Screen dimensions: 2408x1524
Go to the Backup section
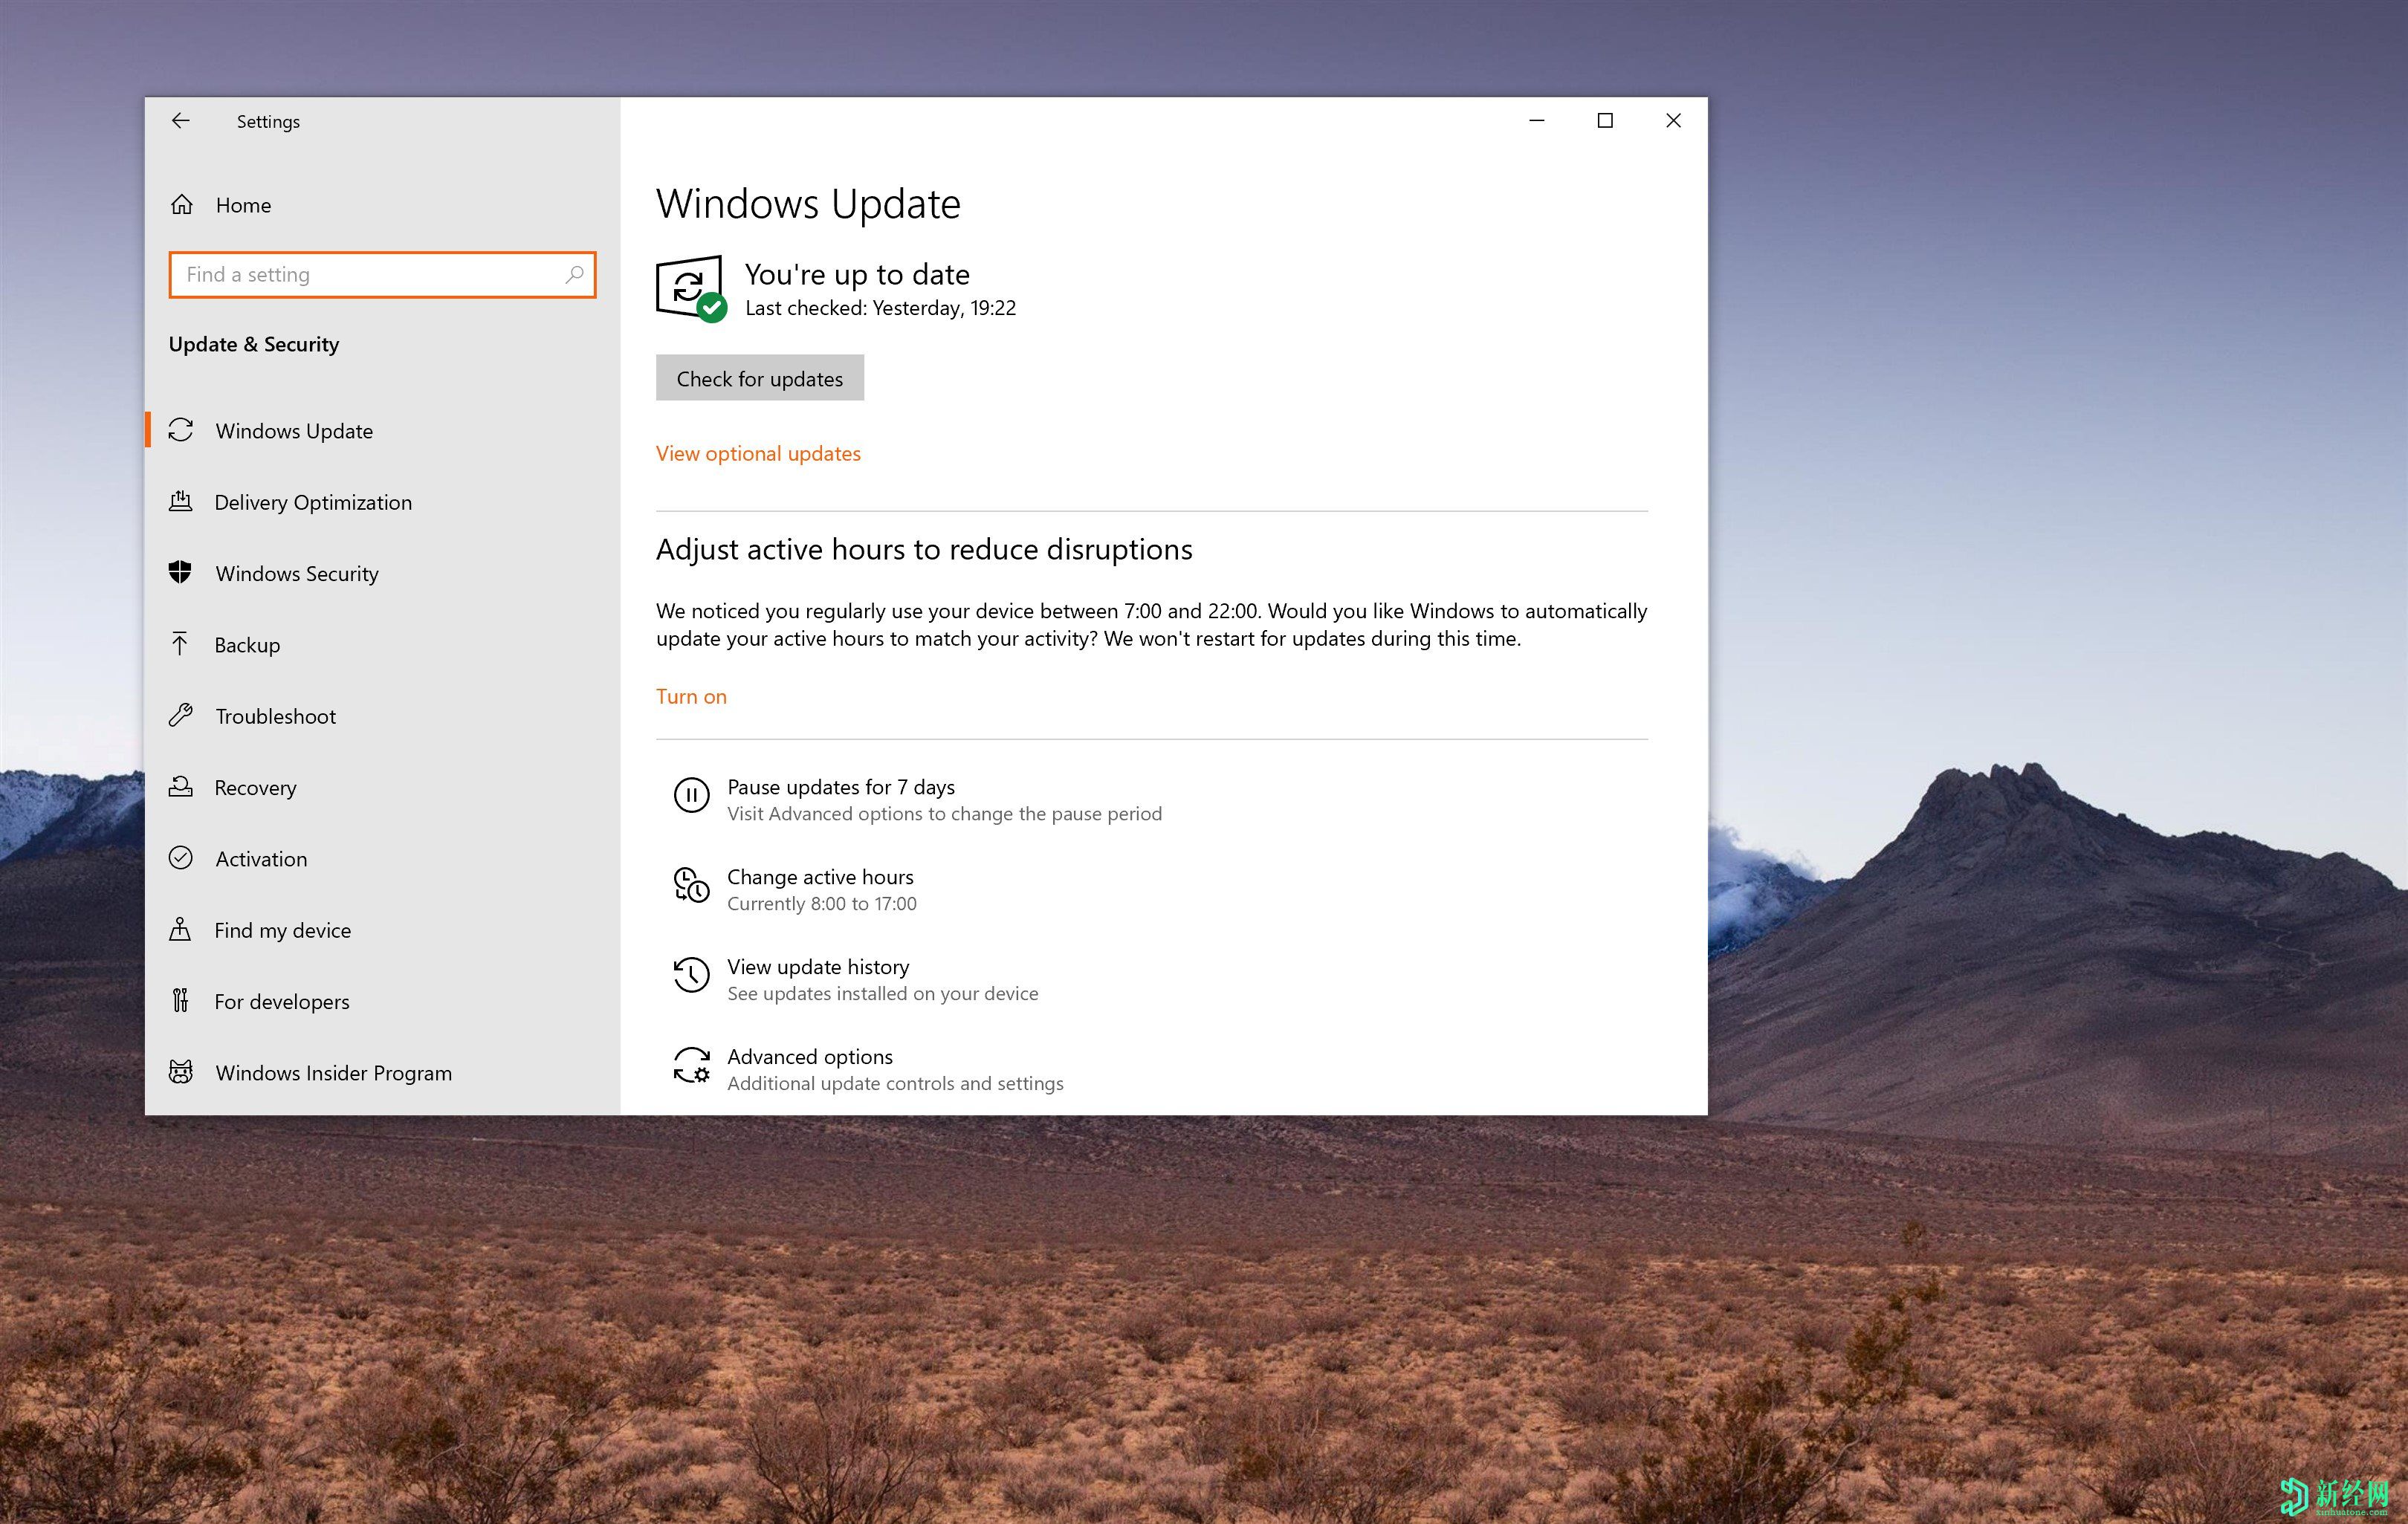(x=247, y=645)
